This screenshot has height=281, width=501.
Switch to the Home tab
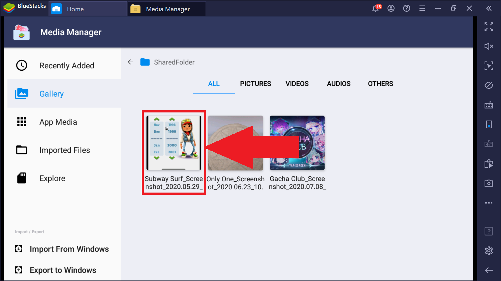pyautogui.click(x=88, y=9)
